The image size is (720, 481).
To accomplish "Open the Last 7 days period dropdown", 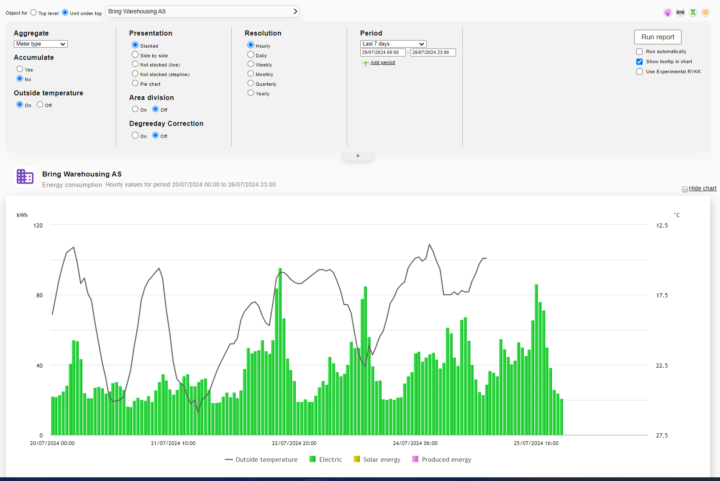I will point(393,44).
